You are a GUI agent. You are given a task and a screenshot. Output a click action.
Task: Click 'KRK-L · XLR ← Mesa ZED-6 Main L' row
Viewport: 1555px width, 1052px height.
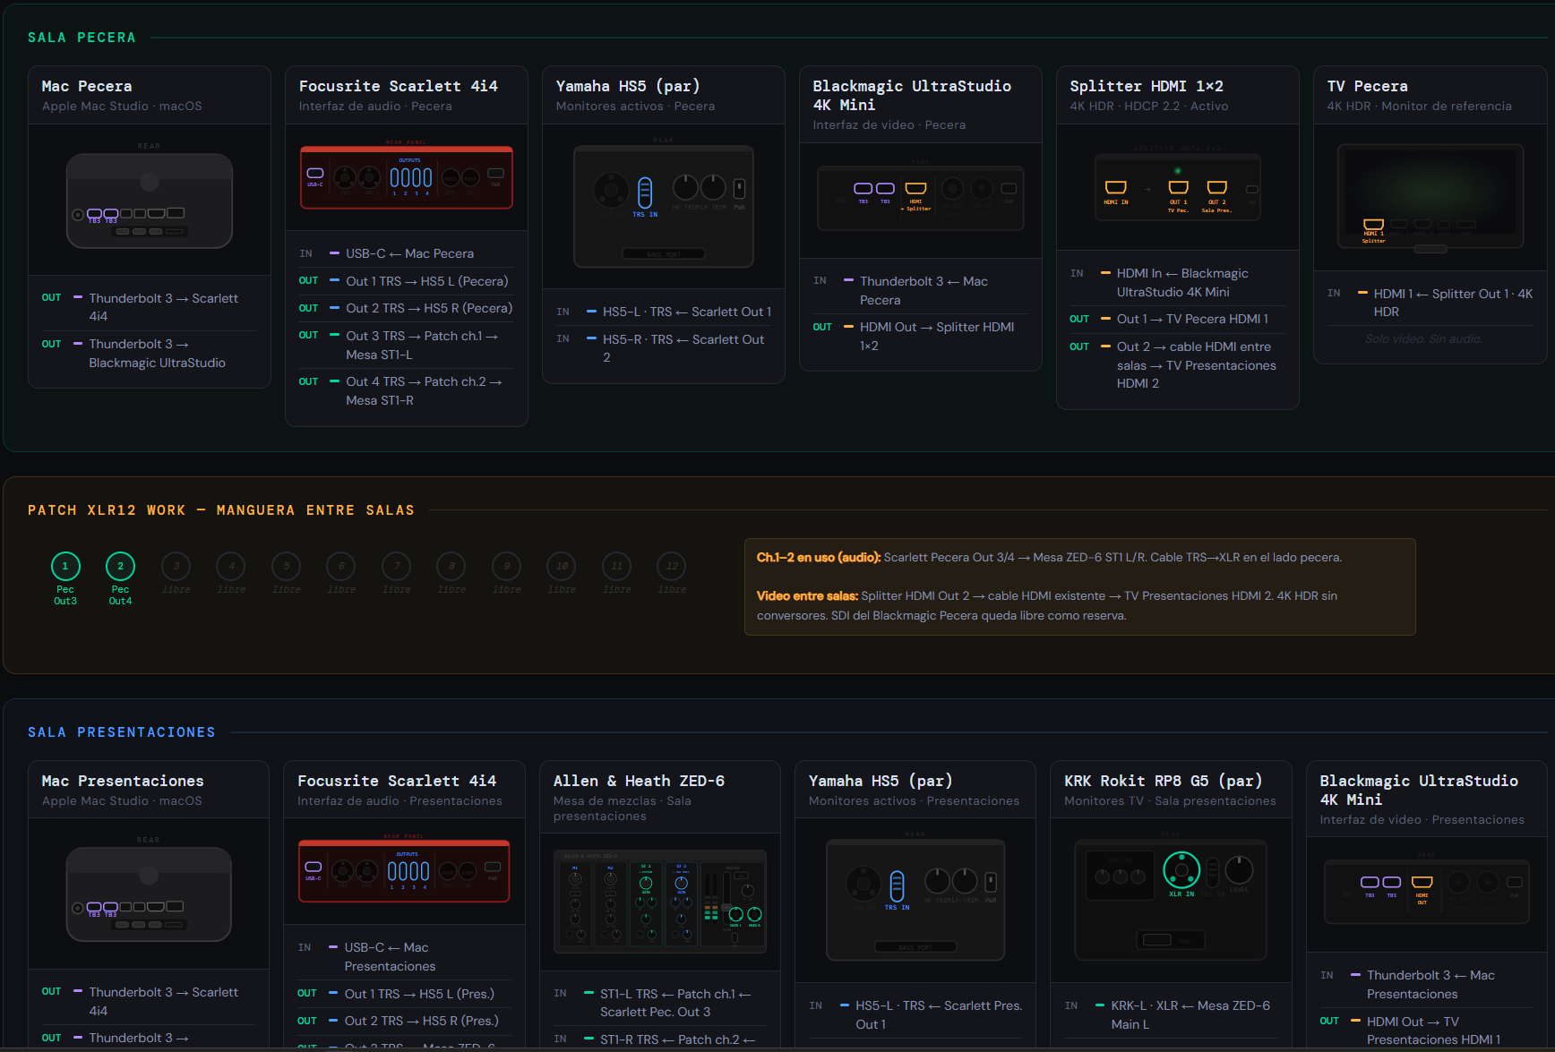(1171, 1014)
